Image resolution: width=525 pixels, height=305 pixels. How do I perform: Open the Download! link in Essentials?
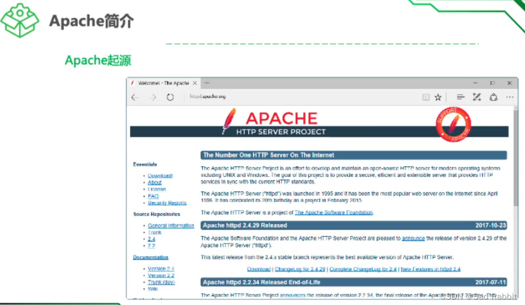(160, 175)
